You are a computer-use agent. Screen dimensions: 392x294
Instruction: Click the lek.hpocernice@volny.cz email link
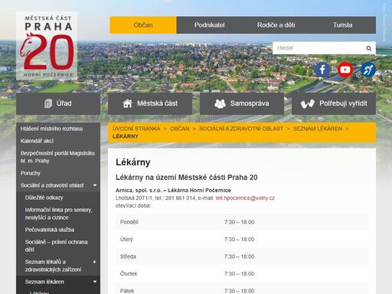(245, 198)
